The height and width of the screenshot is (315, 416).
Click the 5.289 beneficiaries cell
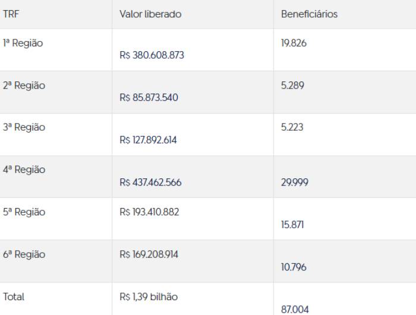292,86
